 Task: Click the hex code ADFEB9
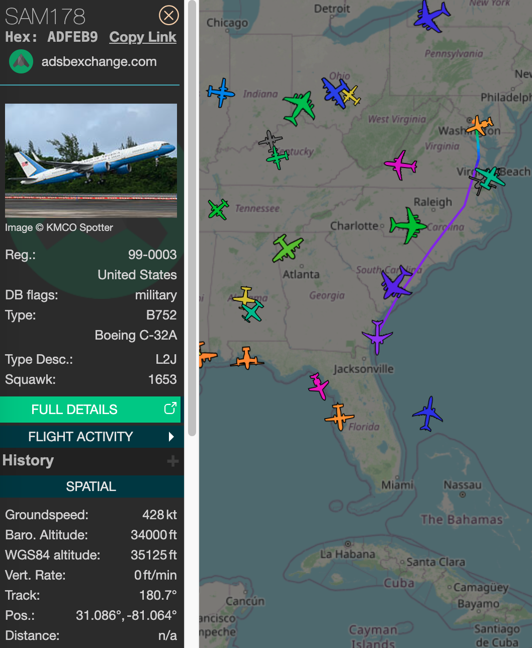tap(72, 37)
